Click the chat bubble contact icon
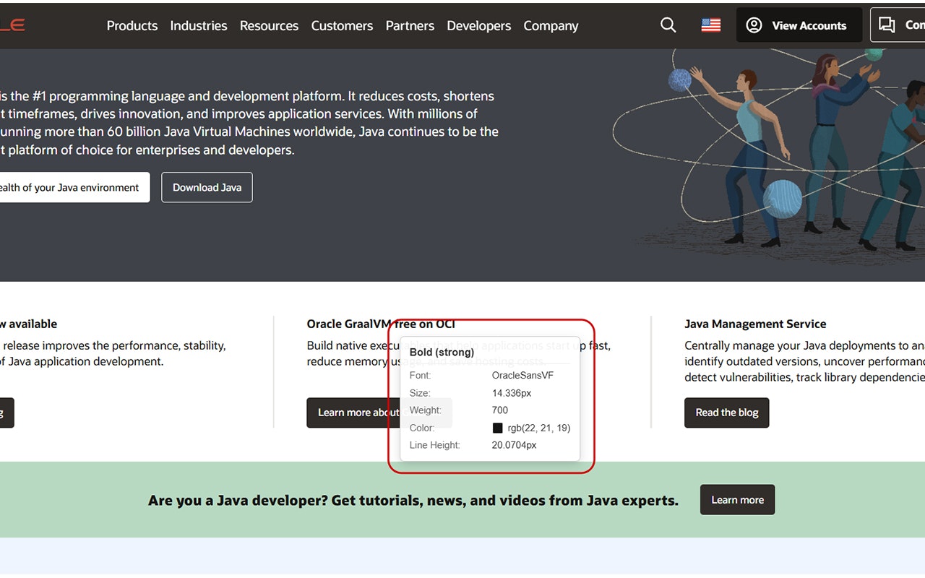This screenshot has height=578, width=925. click(x=887, y=25)
